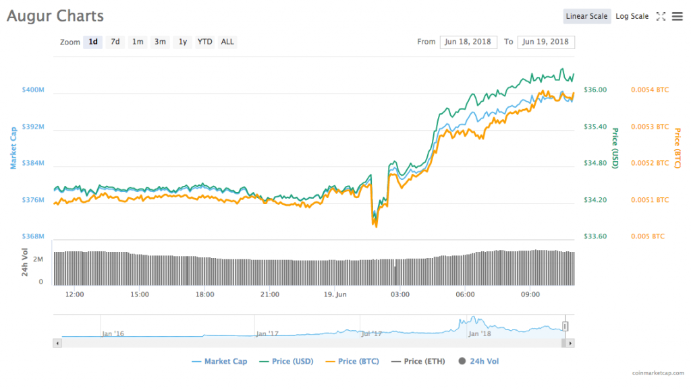Click the 03:00 time axis label
691x390 pixels.
click(400, 294)
